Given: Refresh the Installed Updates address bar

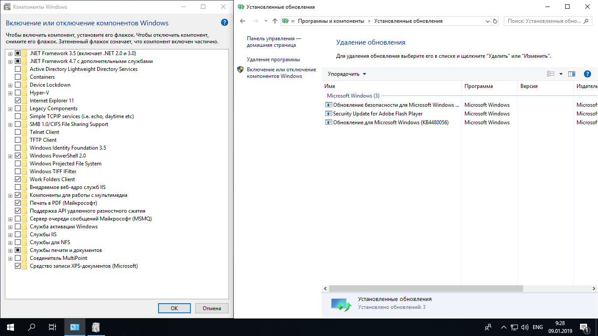Looking at the screenshot, I should (495, 21).
